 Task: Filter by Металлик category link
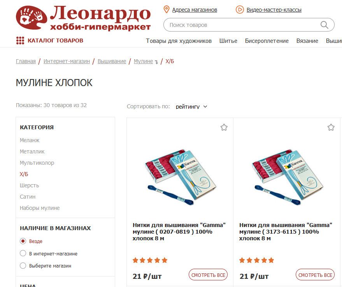(32, 151)
